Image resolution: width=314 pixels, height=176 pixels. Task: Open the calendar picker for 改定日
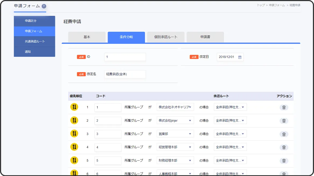[x=240, y=57]
